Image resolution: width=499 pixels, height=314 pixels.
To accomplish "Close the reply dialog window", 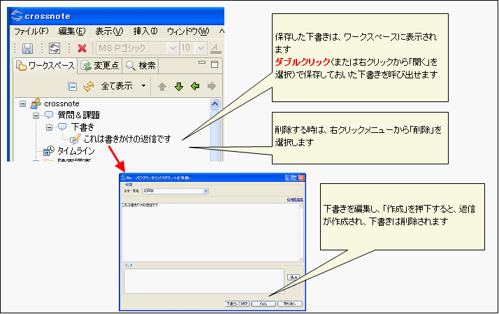I will pyautogui.click(x=301, y=178).
